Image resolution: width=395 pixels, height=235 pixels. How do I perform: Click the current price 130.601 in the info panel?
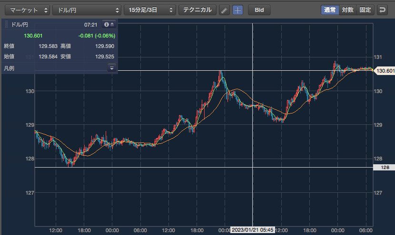pyautogui.click(x=33, y=36)
